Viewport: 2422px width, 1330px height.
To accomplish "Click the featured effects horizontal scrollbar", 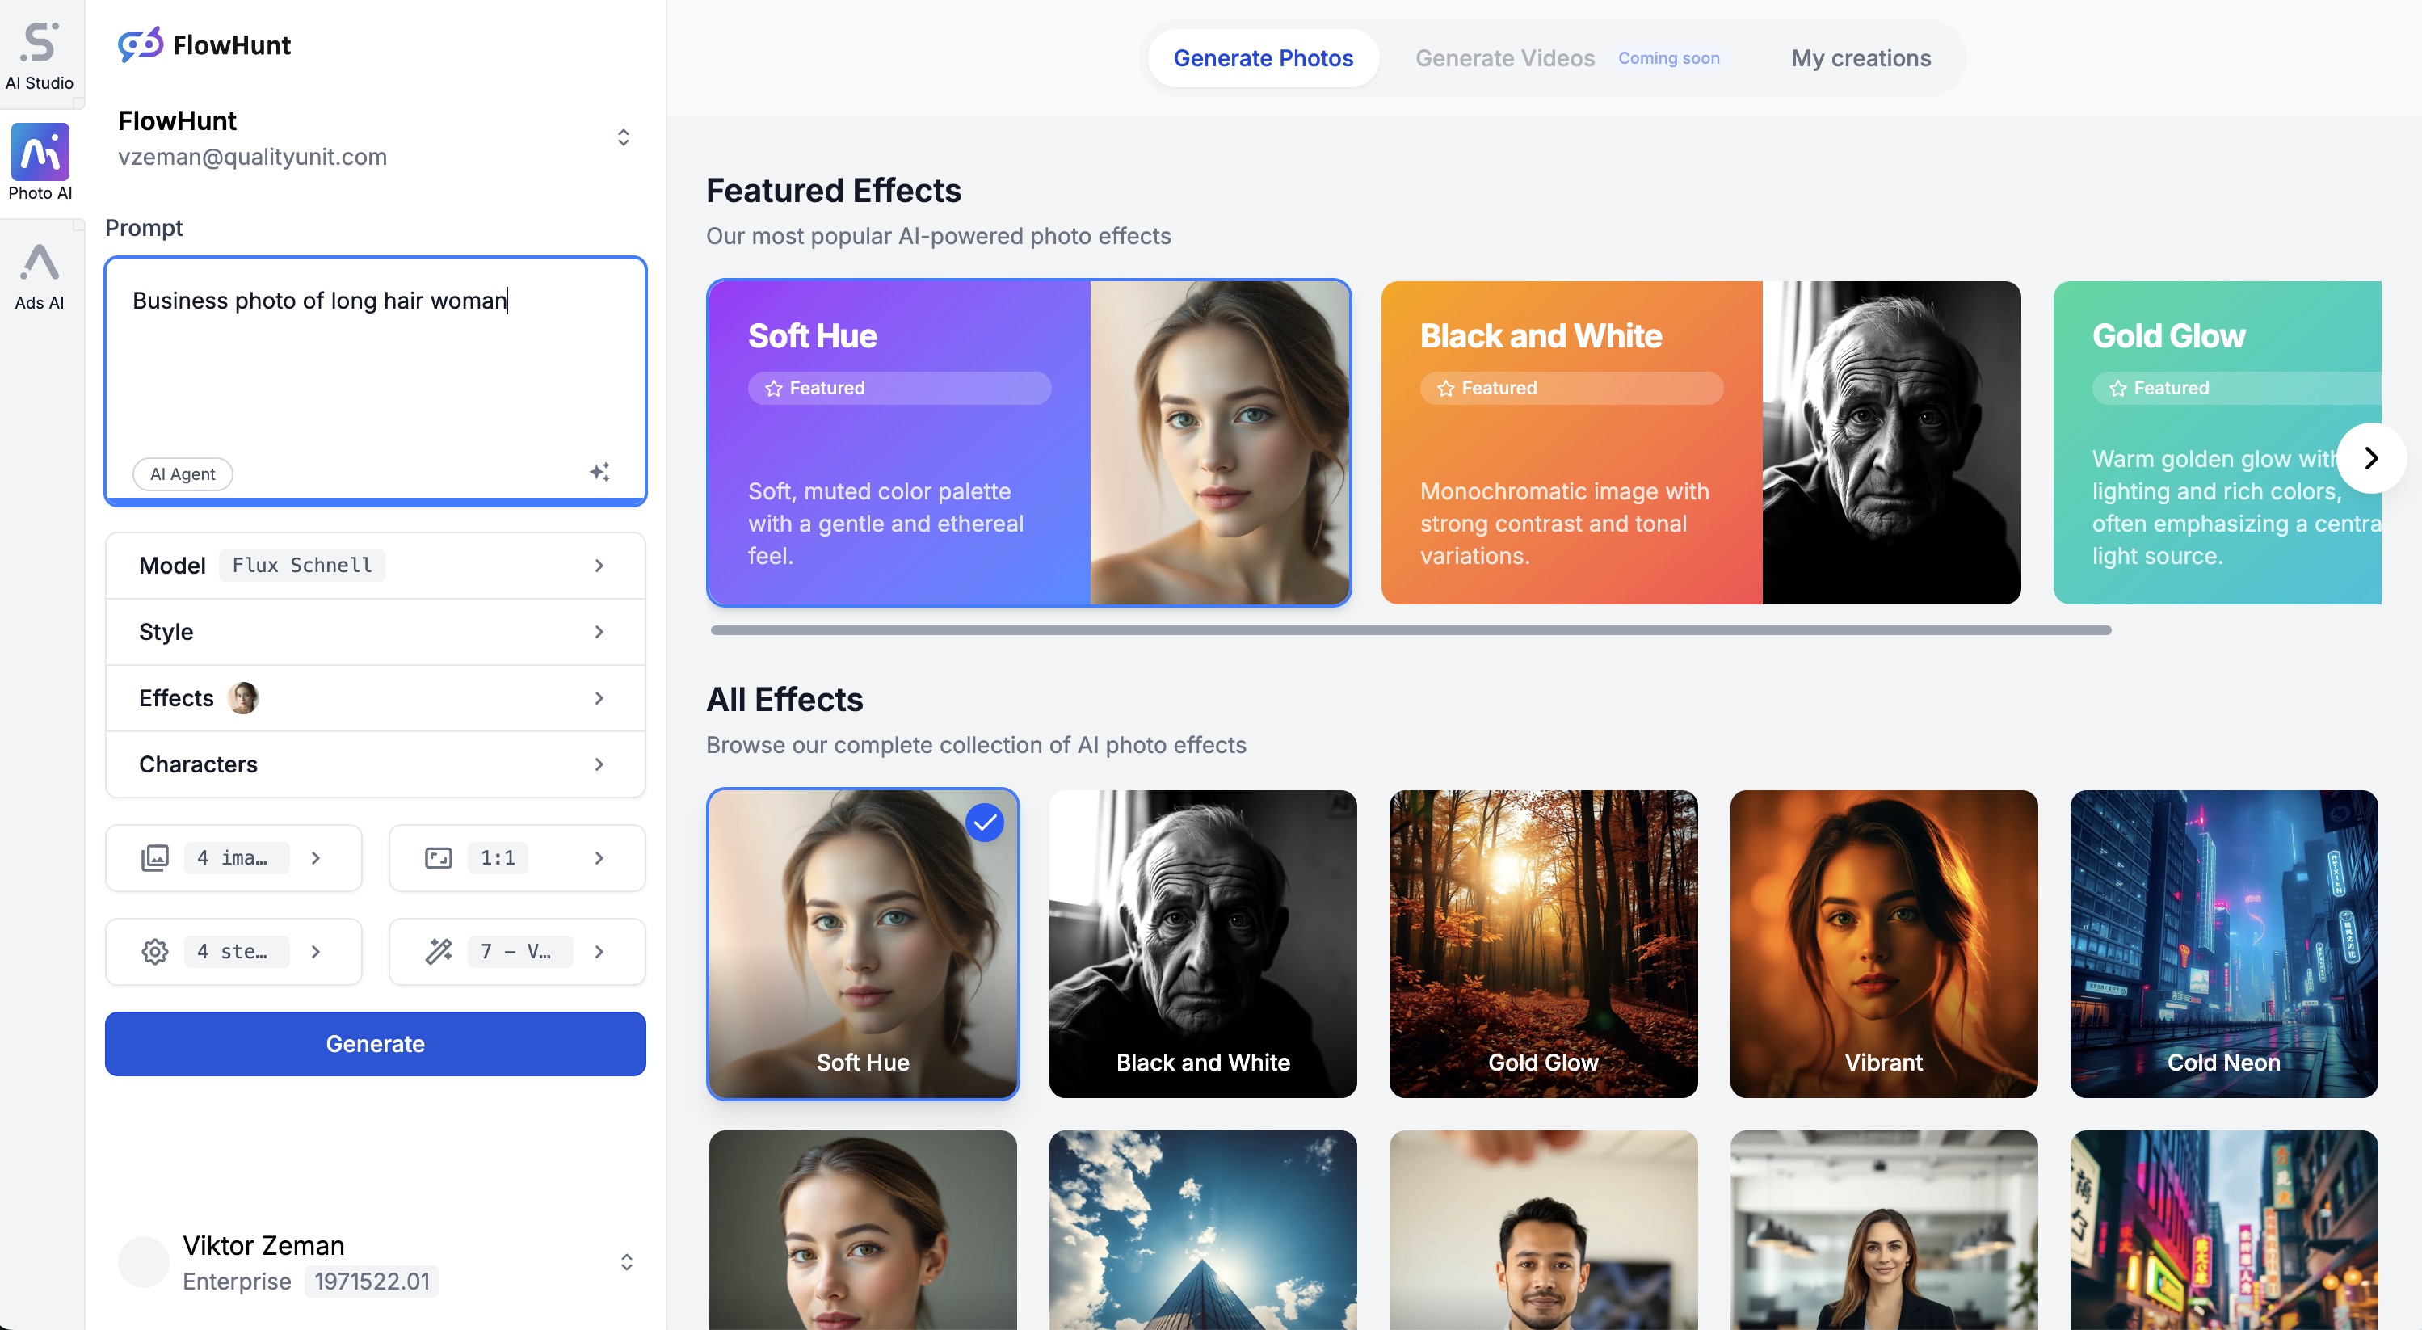I will [x=1411, y=630].
